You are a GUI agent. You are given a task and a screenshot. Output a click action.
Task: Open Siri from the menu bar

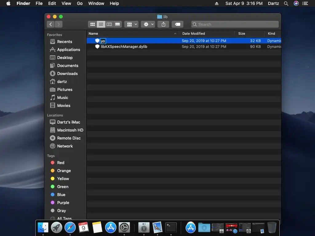pyautogui.click(x=296, y=3)
